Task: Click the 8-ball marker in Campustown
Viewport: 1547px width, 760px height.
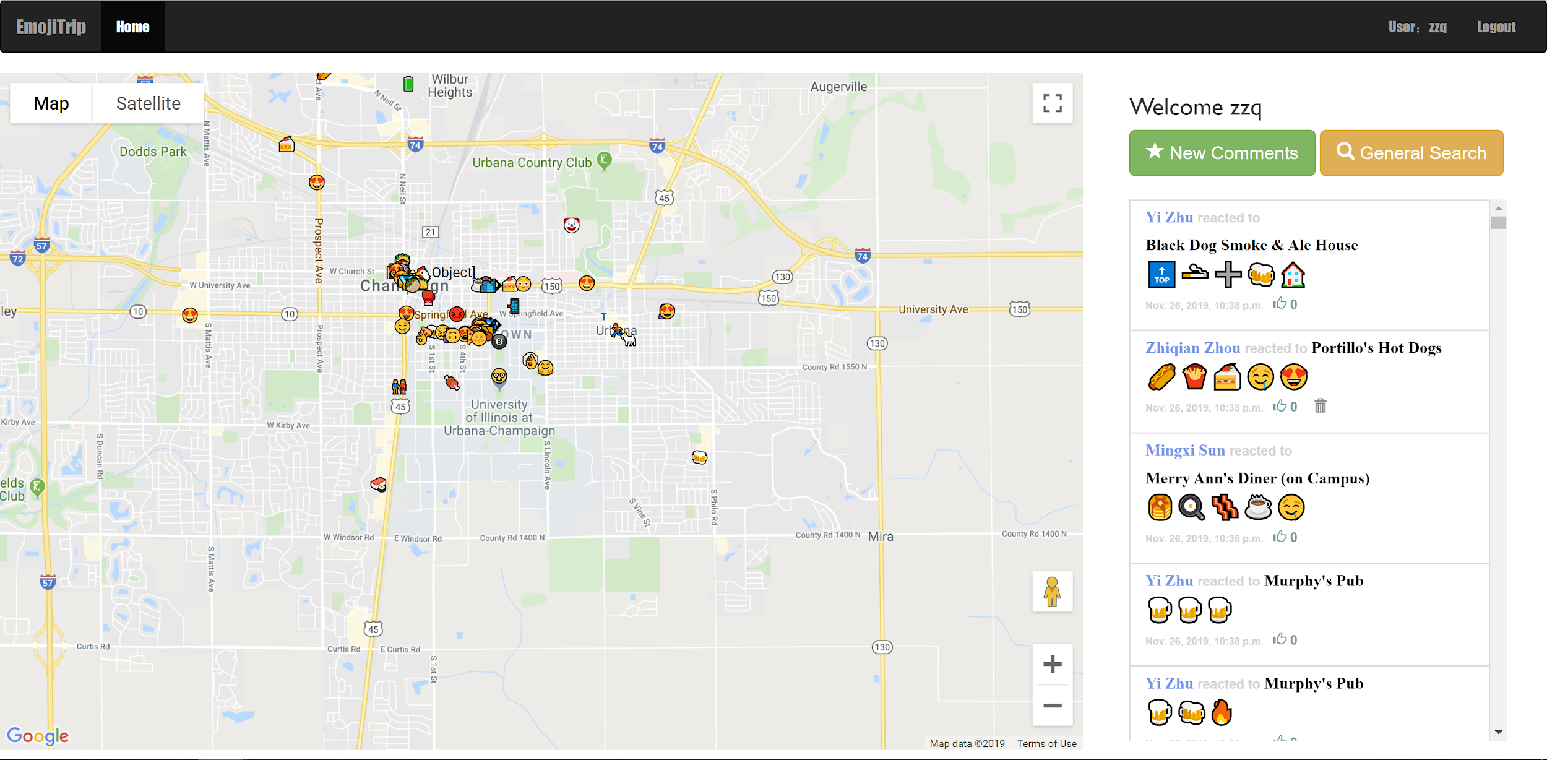Action: [499, 342]
